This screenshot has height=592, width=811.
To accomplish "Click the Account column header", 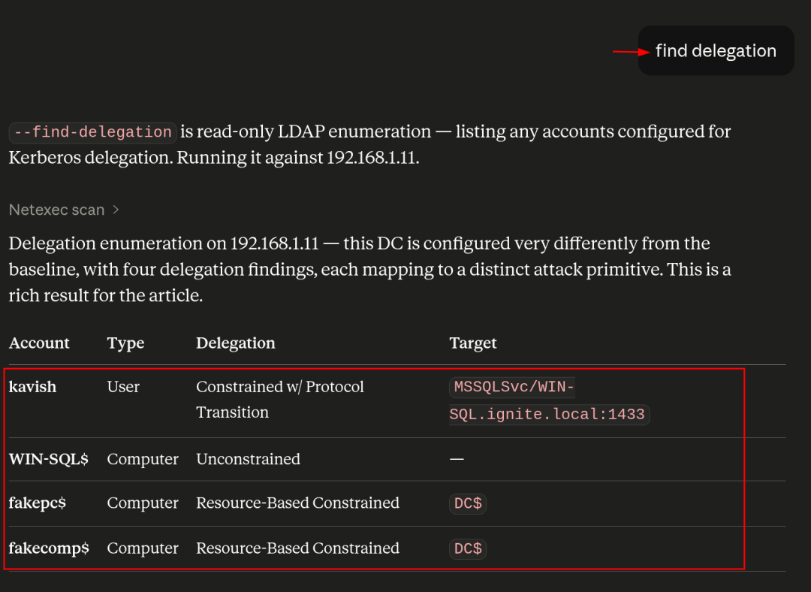I will tap(39, 343).
